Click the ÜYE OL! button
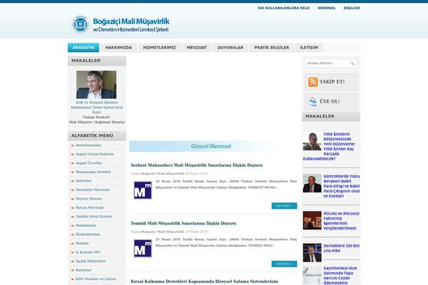428x285 pixels. [331, 101]
